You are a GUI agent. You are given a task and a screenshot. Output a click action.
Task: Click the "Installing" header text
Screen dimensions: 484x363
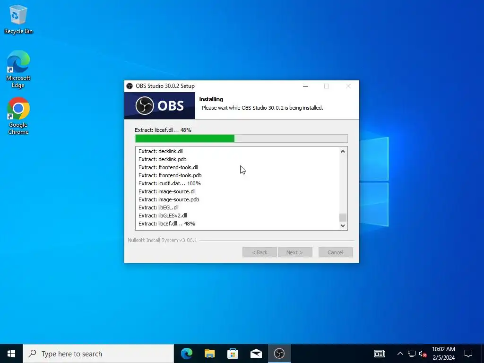coord(211,99)
